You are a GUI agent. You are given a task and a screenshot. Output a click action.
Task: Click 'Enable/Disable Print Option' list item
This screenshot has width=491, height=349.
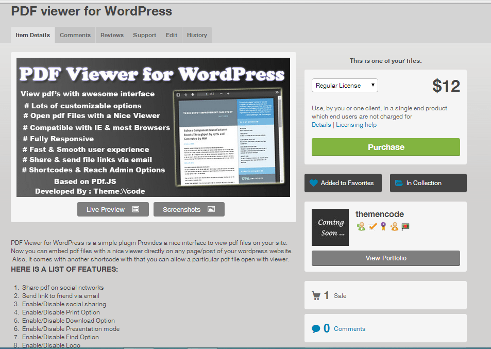click(x=61, y=312)
